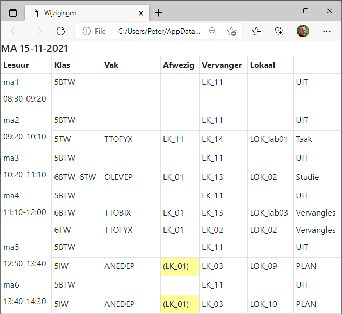The height and width of the screenshot is (314, 342).
Task: Click the zoom out magnifier icon
Action: (x=213, y=31)
